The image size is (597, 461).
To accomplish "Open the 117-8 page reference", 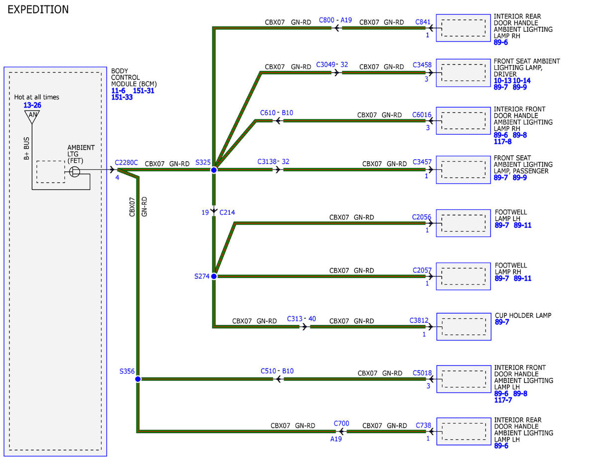I will coord(503,141).
